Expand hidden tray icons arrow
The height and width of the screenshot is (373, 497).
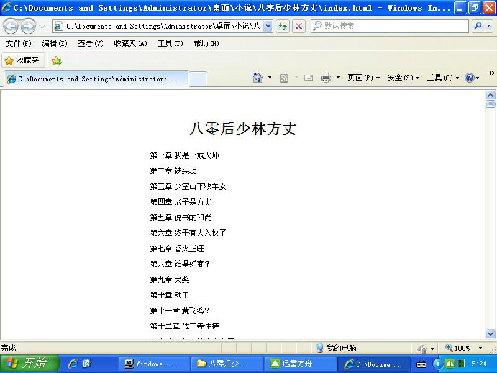pyautogui.click(x=438, y=364)
